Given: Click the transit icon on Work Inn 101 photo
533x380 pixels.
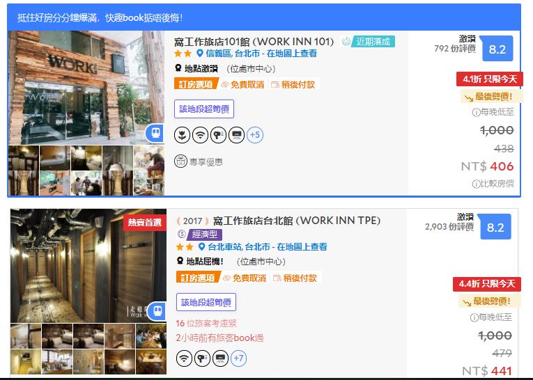Looking at the screenshot, I should (155, 133).
